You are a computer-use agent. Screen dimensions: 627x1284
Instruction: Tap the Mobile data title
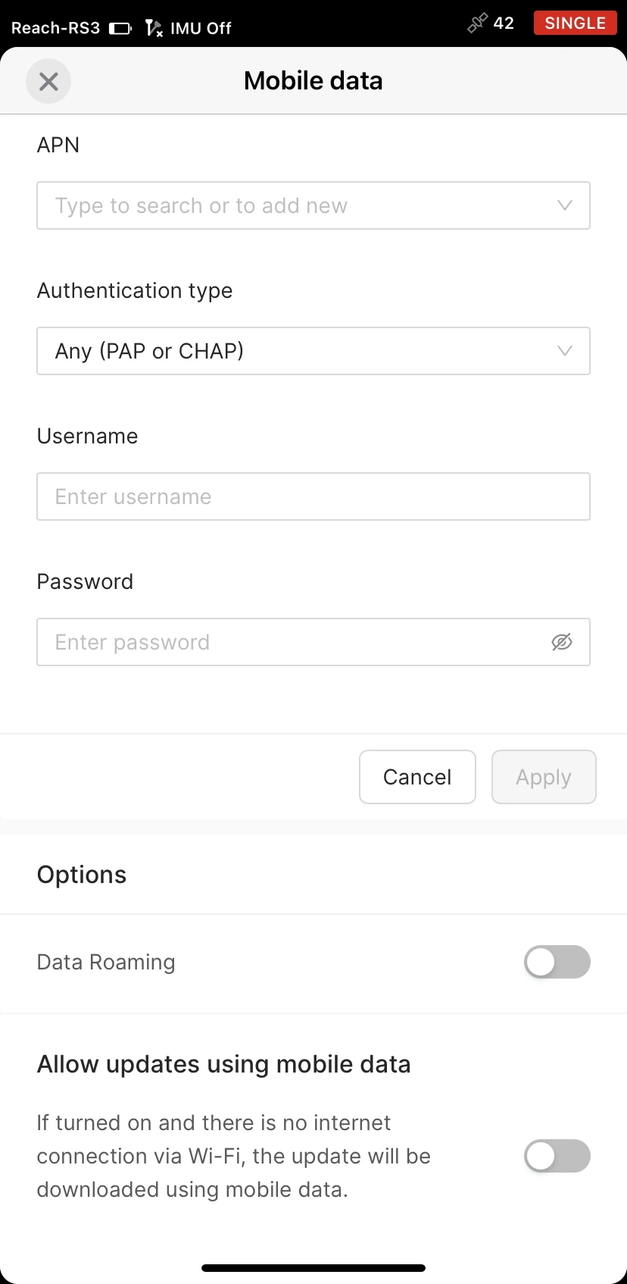click(x=313, y=81)
